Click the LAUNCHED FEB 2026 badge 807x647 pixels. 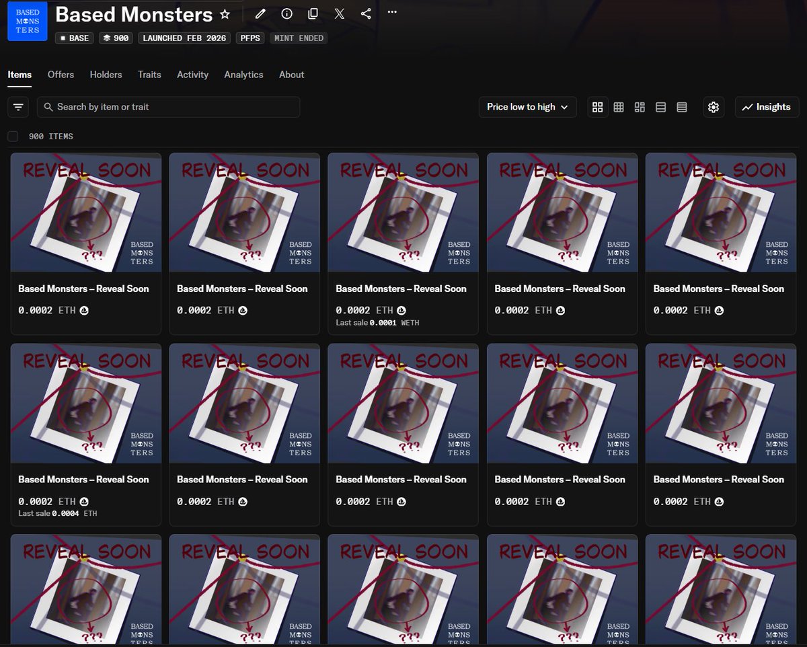point(184,38)
